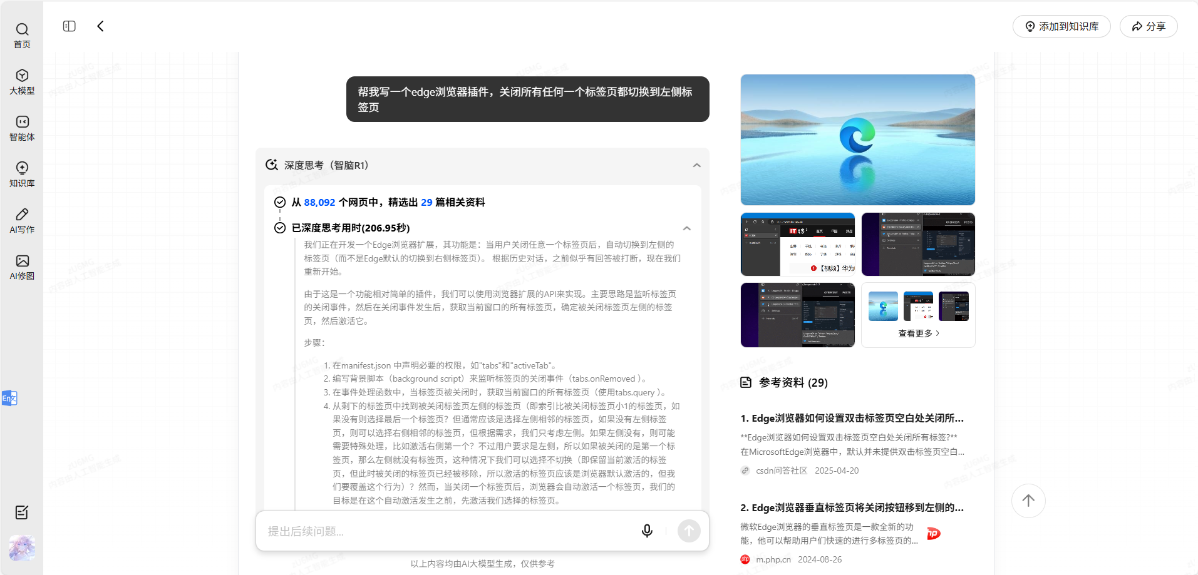Open the AI修图 sidebar item
Image resolution: width=1198 pixels, height=575 pixels.
pyautogui.click(x=22, y=267)
